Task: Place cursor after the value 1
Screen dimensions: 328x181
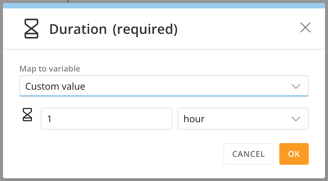Action: tap(52, 119)
